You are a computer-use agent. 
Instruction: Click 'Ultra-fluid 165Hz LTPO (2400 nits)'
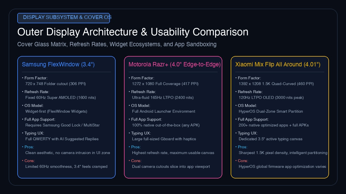pyautogui.click(x=163, y=97)
